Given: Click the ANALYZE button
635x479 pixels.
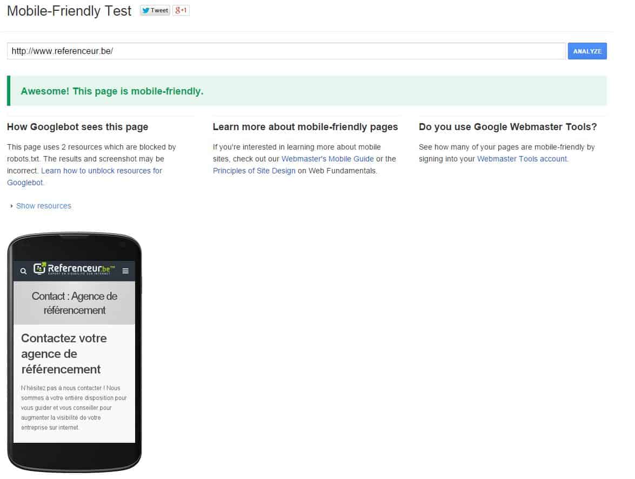Looking at the screenshot, I should point(587,51).
